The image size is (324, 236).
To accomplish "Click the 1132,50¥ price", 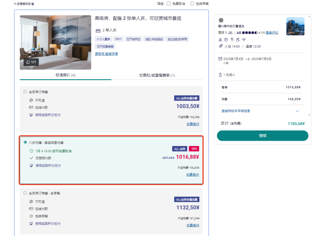I will (188, 208).
